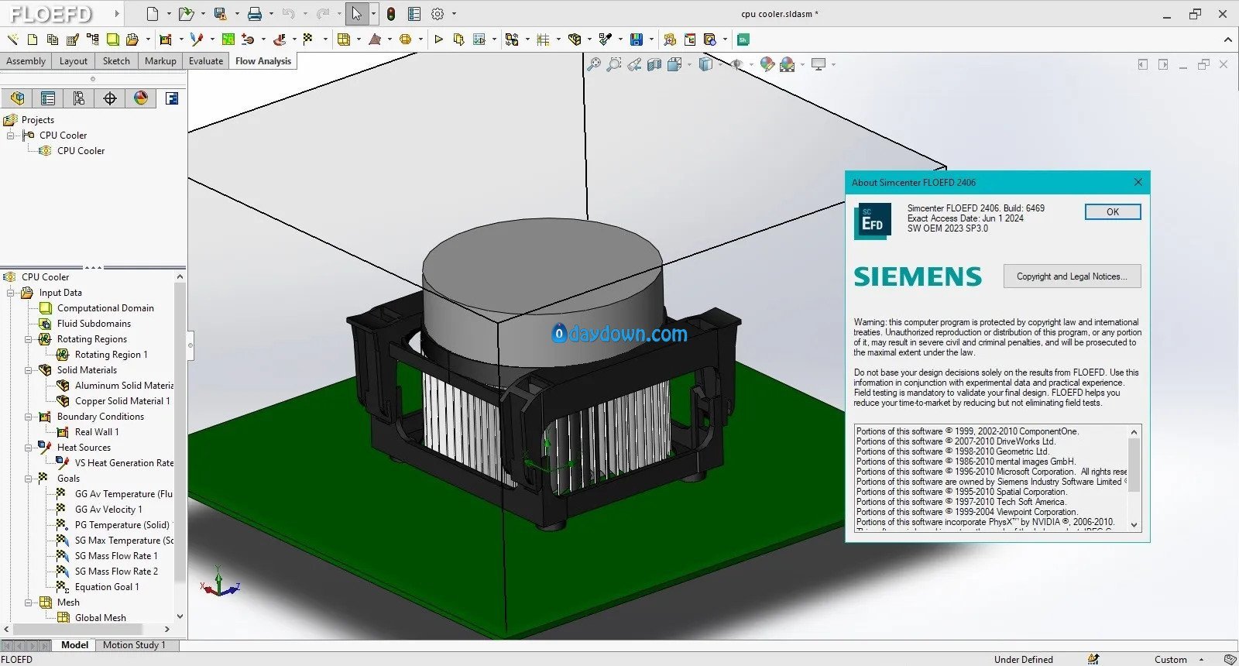This screenshot has height=666, width=1239.
Task: Collapse the Boundary Conditions tree node
Action: (29, 417)
